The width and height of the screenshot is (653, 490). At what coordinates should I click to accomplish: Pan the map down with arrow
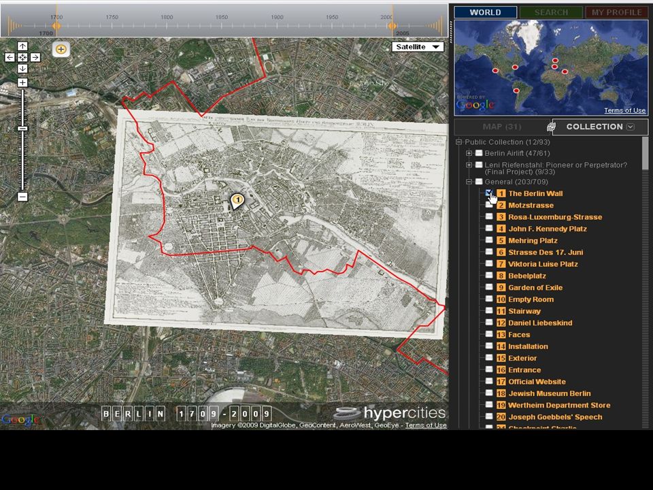[22, 68]
